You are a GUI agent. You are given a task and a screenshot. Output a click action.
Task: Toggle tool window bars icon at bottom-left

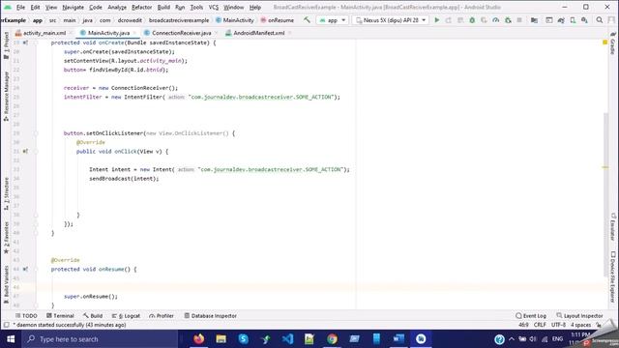[6, 325]
